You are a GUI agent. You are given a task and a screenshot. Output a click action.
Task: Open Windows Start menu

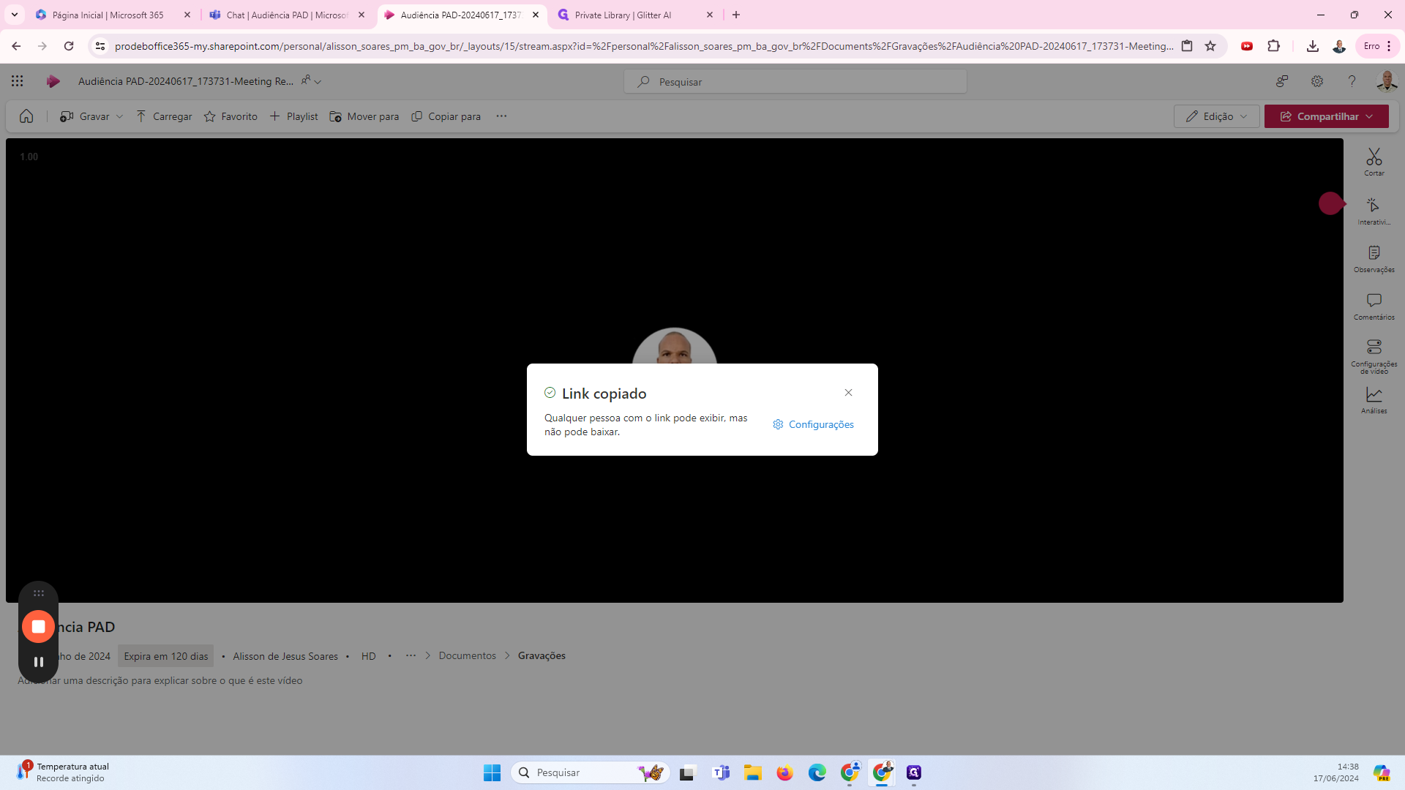pyautogui.click(x=492, y=772)
